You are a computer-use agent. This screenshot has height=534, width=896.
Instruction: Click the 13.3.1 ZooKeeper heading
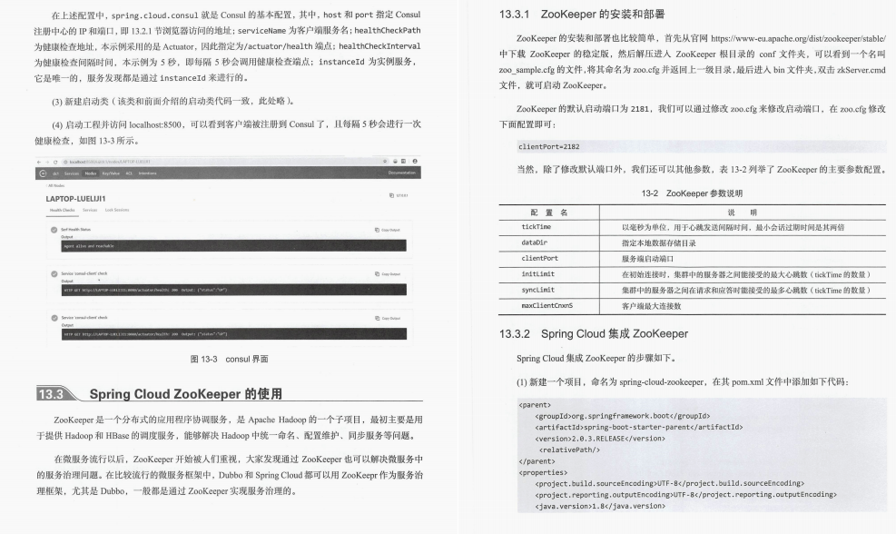(x=582, y=15)
